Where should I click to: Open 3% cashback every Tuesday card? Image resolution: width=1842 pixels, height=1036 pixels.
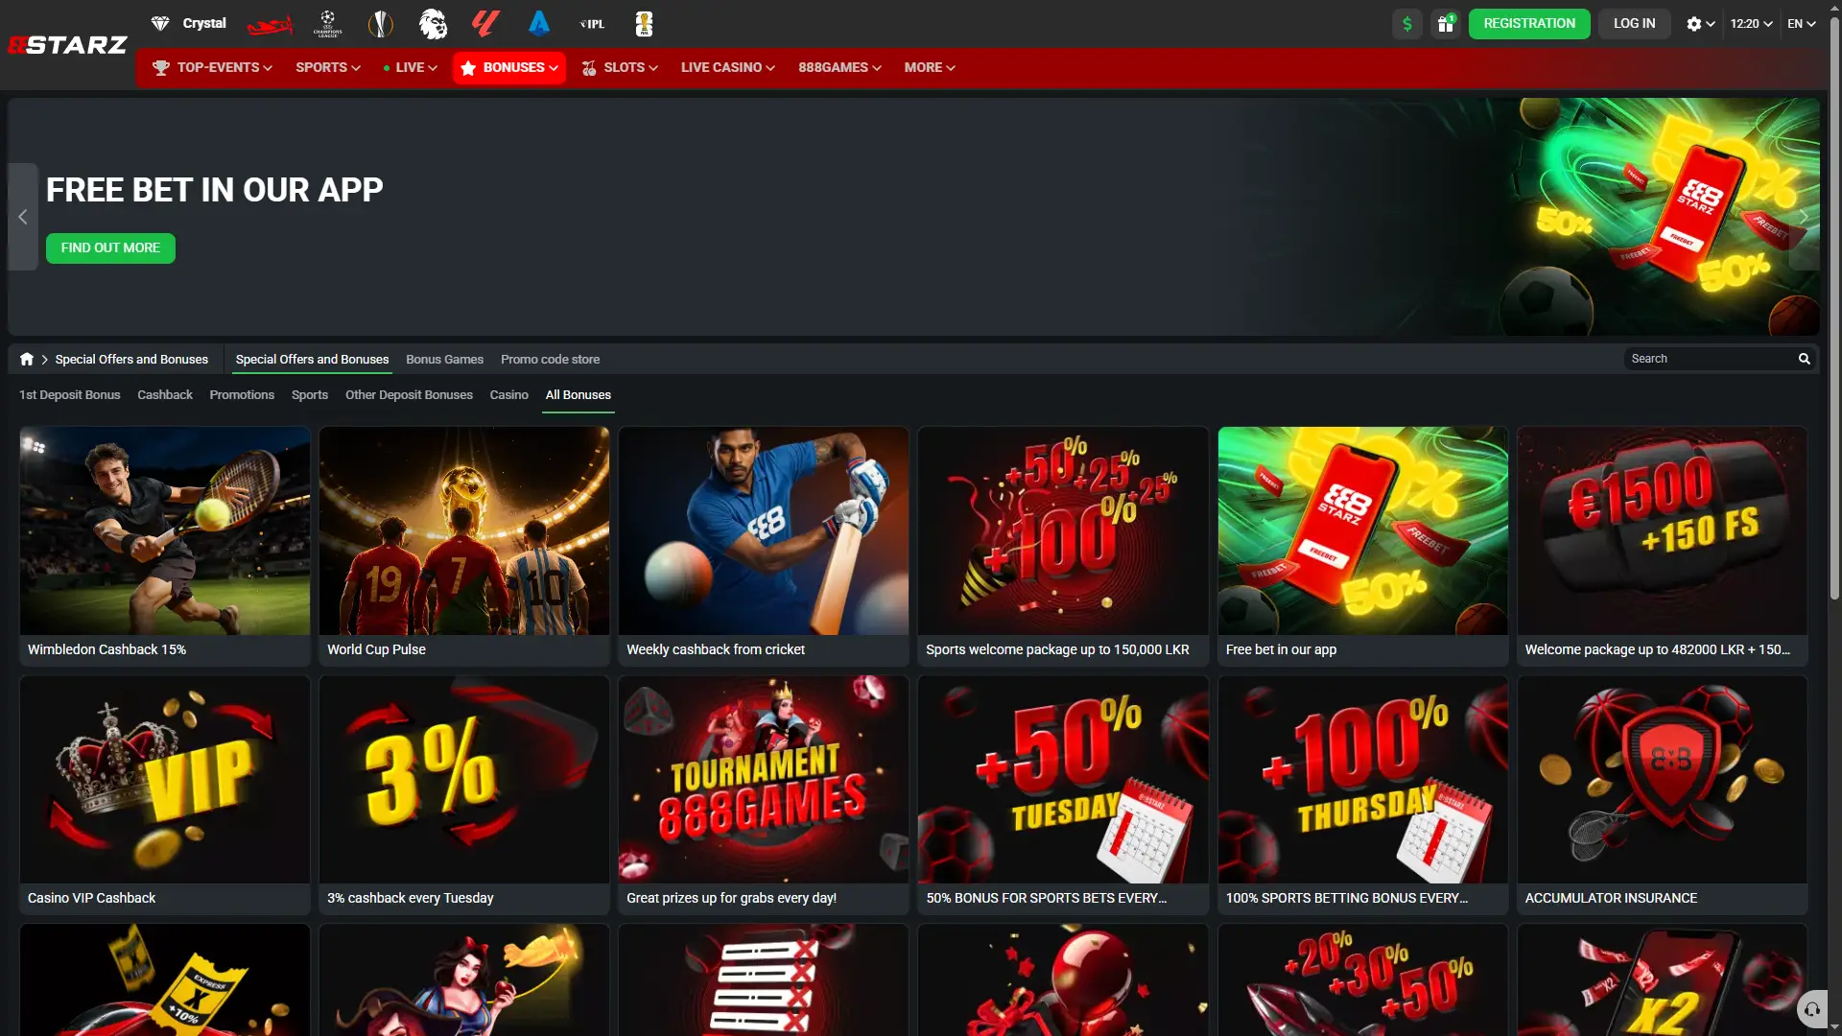464,795
